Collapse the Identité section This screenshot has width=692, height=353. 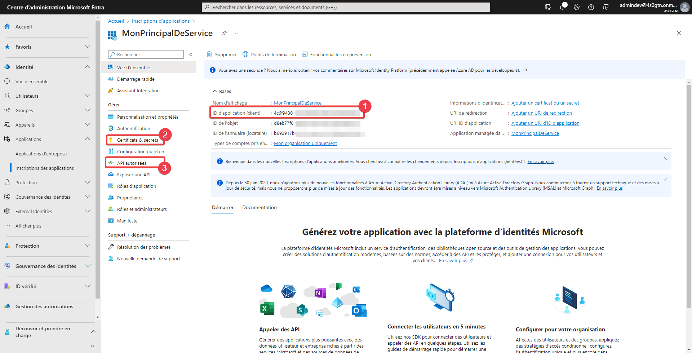pyautogui.click(x=87, y=67)
